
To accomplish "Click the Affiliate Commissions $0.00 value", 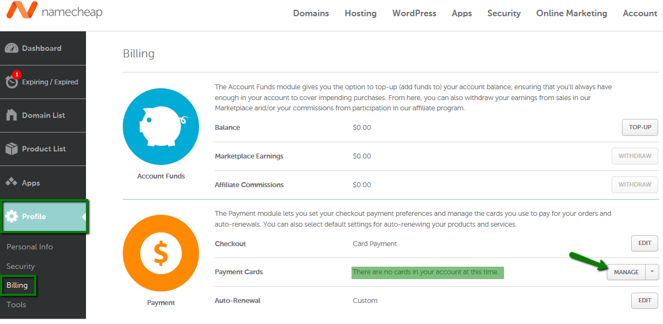I will click(362, 184).
